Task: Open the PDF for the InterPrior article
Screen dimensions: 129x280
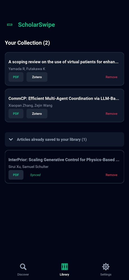Action: point(16,175)
